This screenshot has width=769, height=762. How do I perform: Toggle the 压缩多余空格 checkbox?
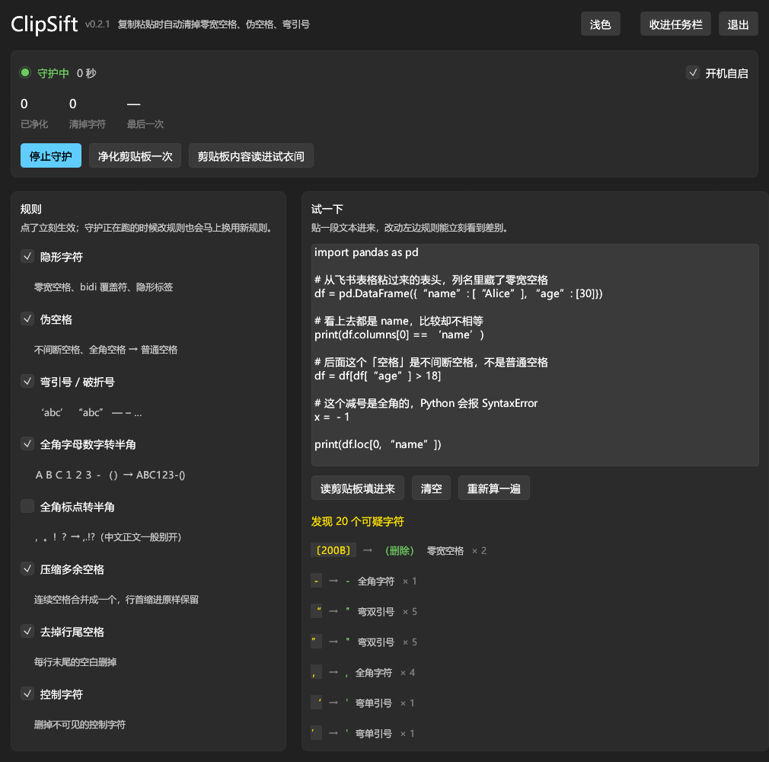pos(27,568)
